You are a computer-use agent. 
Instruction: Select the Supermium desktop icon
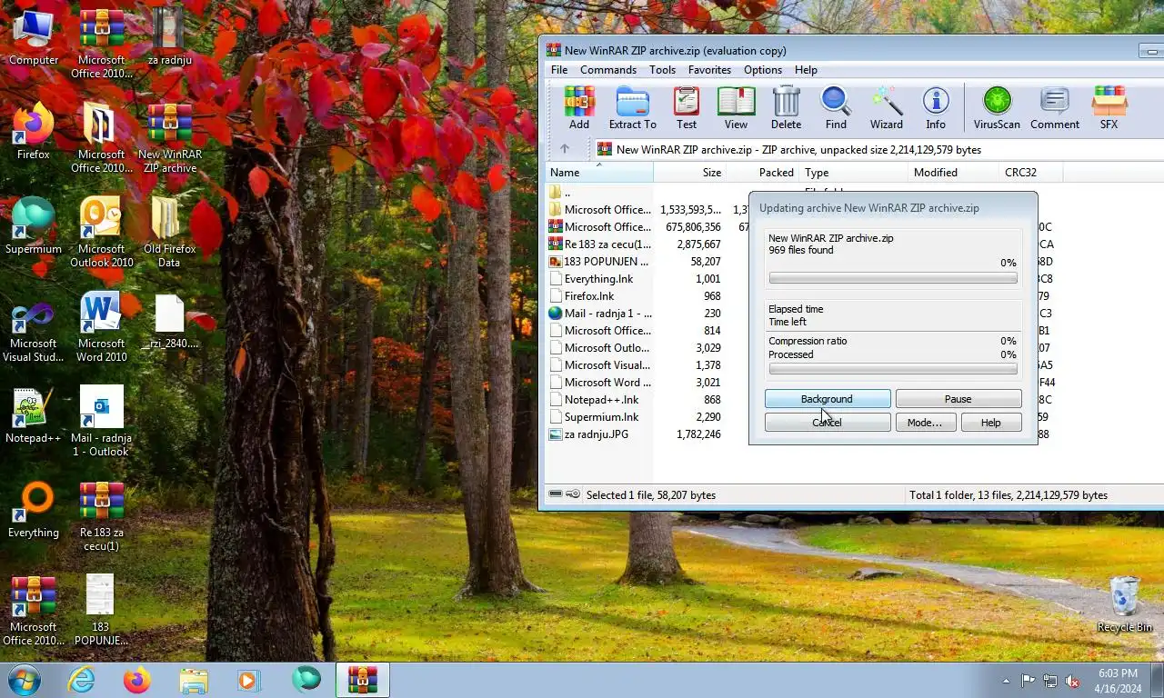[x=34, y=226]
